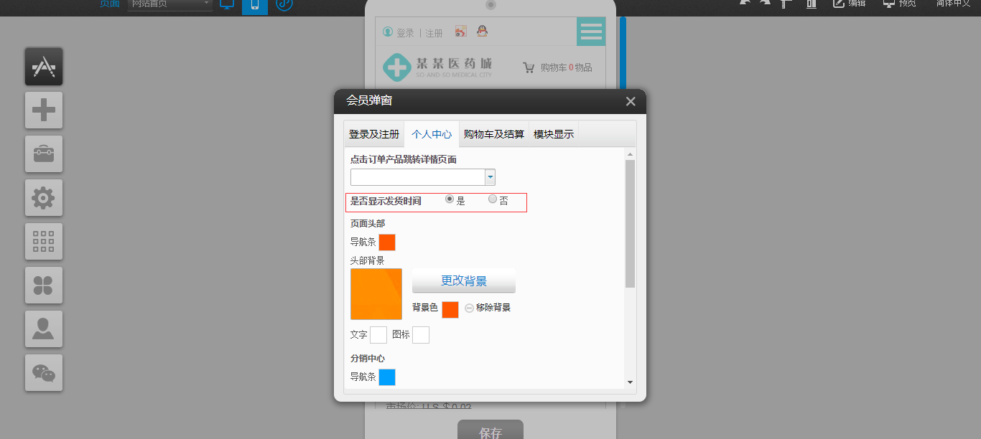Click the plus add-module sidebar icon
The width and height of the screenshot is (981, 439).
click(44, 110)
